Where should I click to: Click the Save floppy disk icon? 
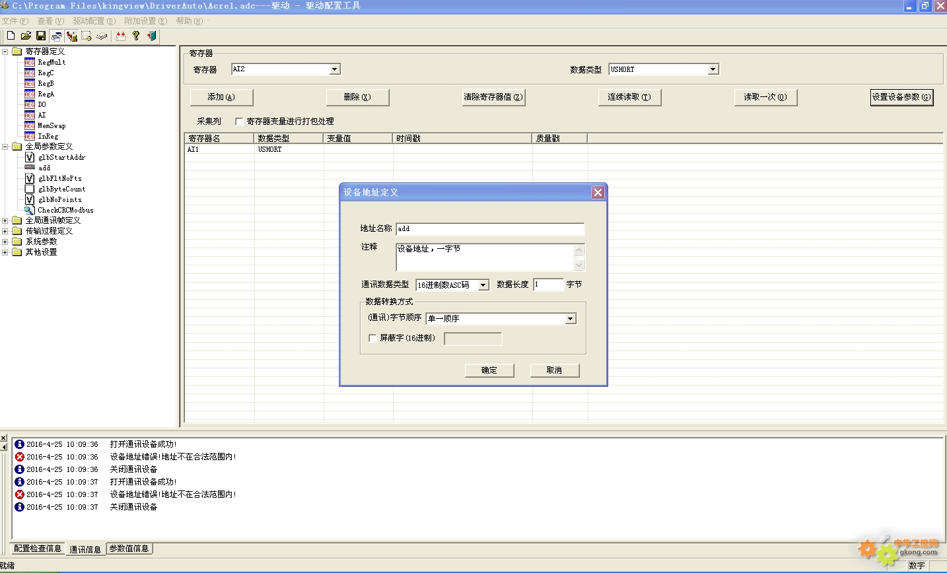pos(41,36)
